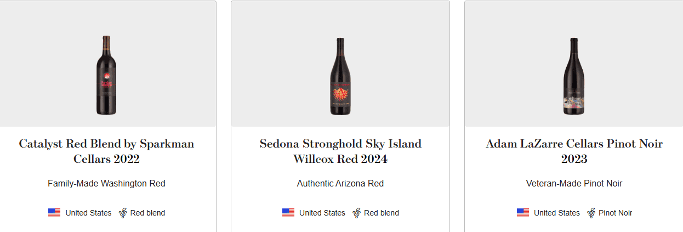Open the Catalyst Red Blend bottle image
The width and height of the screenshot is (683, 232).
(x=106, y=76)
